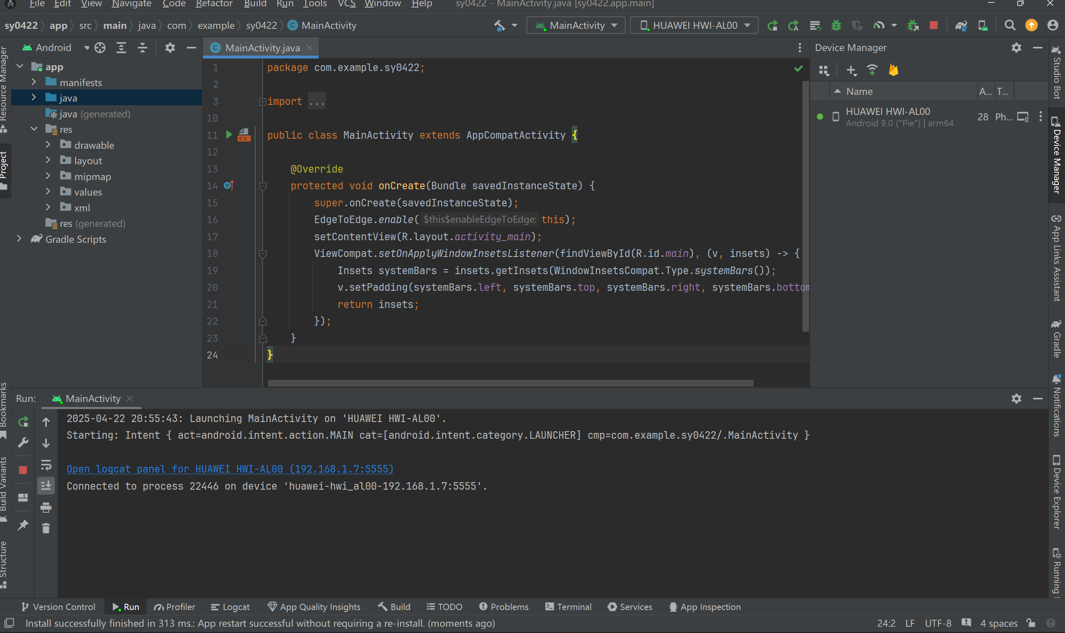Toggle Pin Tab icon in Run panel
This screenshot has width=1065, height=633.
[x=23, y=525]
